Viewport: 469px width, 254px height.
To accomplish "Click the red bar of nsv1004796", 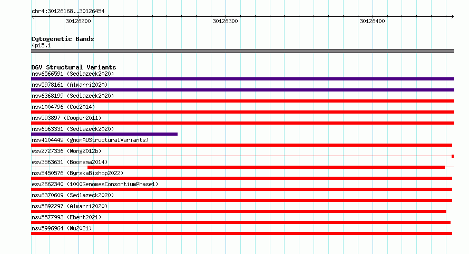I will click(x=242, y=112).
